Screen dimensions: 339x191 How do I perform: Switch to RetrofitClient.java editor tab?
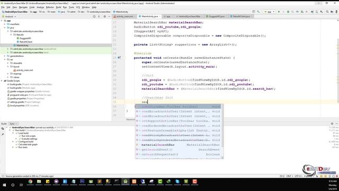[241, 16]
